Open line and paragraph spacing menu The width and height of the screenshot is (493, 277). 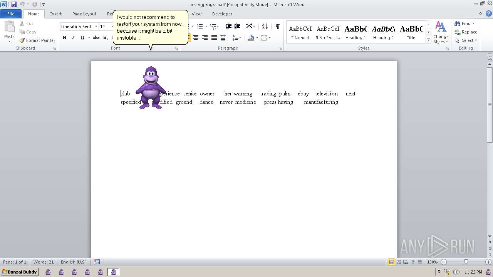pyautogui.click(x=236, y=38)
